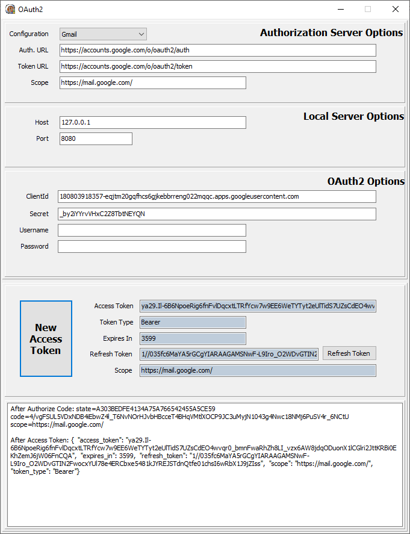The height and width of the screenshot is (534, 410).
Task: Click the 'After Authorize Code' log line
Action: (113, 409)
